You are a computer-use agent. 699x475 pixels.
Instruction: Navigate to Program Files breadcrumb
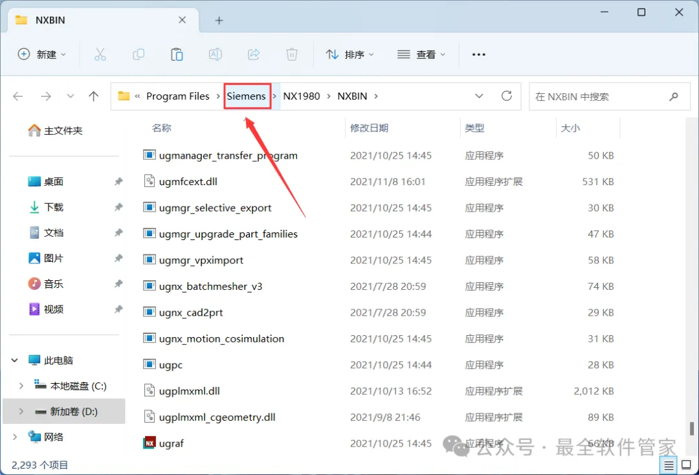point(178,96)
